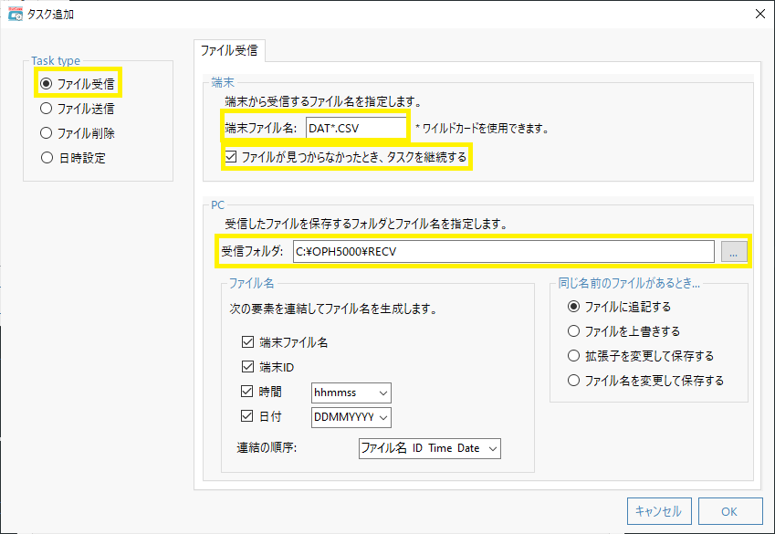Viewport: 775px width, 534px height.
Task: Click the Task type group label
Action: 56,61
